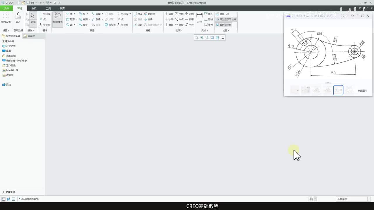Image resolution: width=374 pixels, height=210 pixels.
Task: Open the 收藏夹 navigator tab
Action: point(29,36)
